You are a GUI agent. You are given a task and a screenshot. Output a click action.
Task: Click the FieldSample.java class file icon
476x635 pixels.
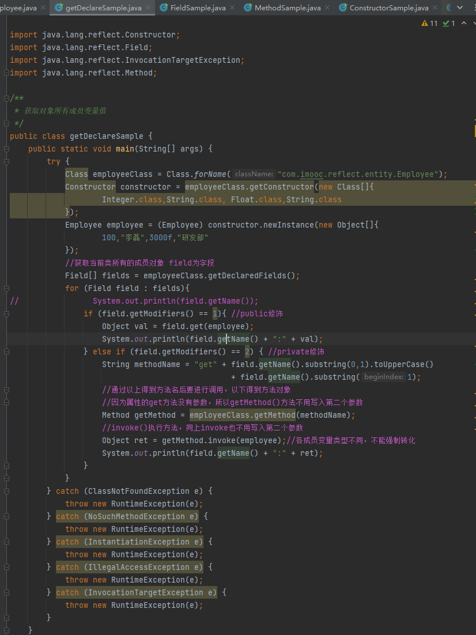point(164,8)
